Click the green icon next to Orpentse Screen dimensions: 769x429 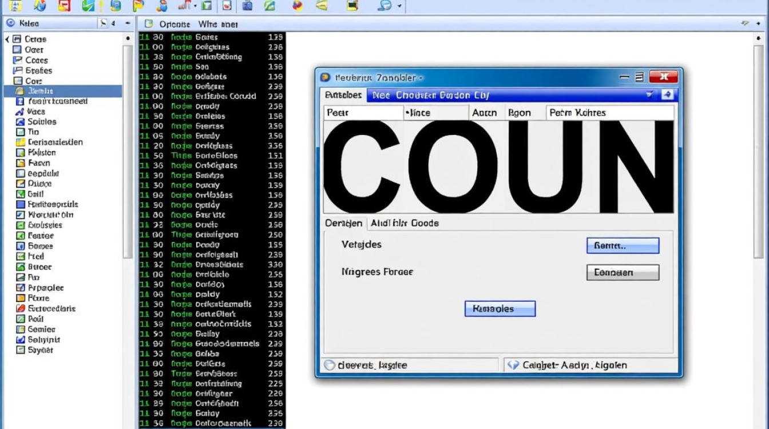coord(149,24)
